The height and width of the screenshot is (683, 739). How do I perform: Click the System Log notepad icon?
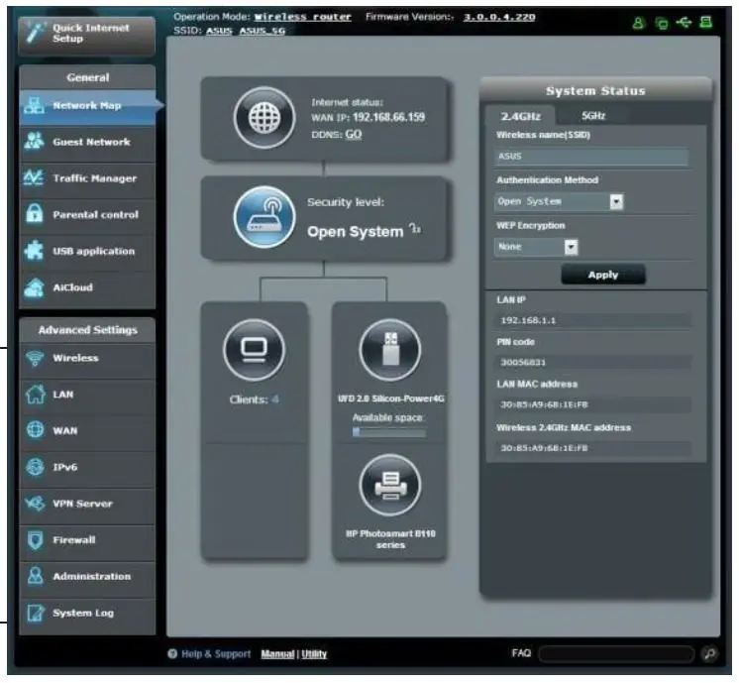coord(36,613)
